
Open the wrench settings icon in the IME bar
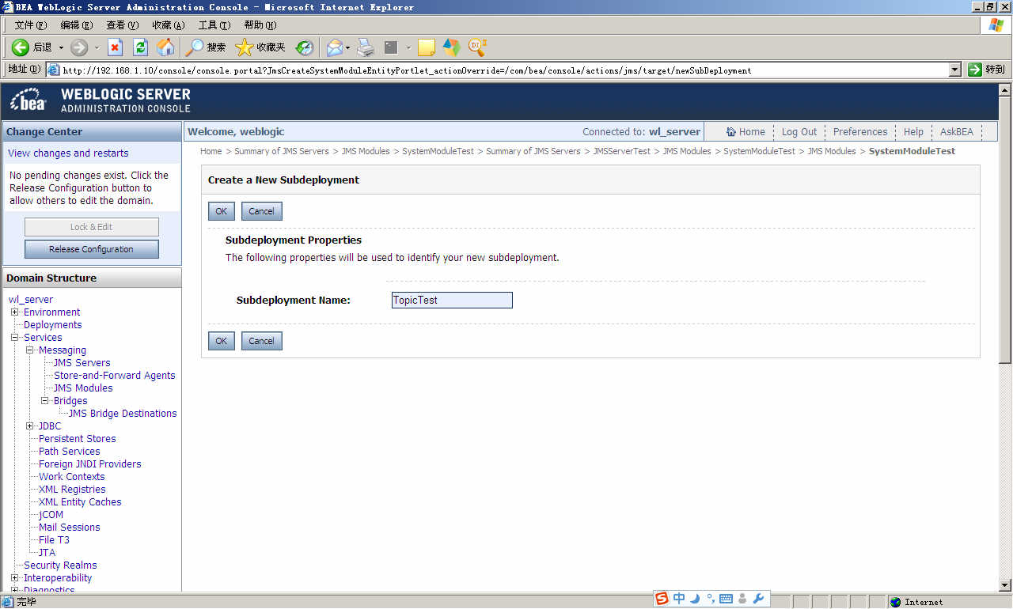coord(758,599)
